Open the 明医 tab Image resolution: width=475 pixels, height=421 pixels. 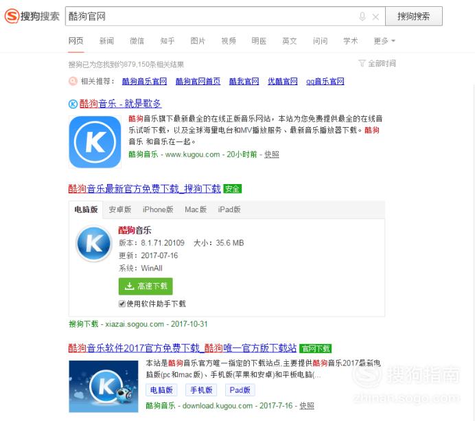point(259,41)
